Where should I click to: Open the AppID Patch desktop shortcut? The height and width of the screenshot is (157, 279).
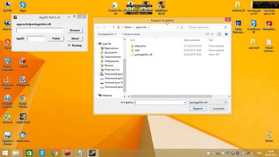coord(23,118)
